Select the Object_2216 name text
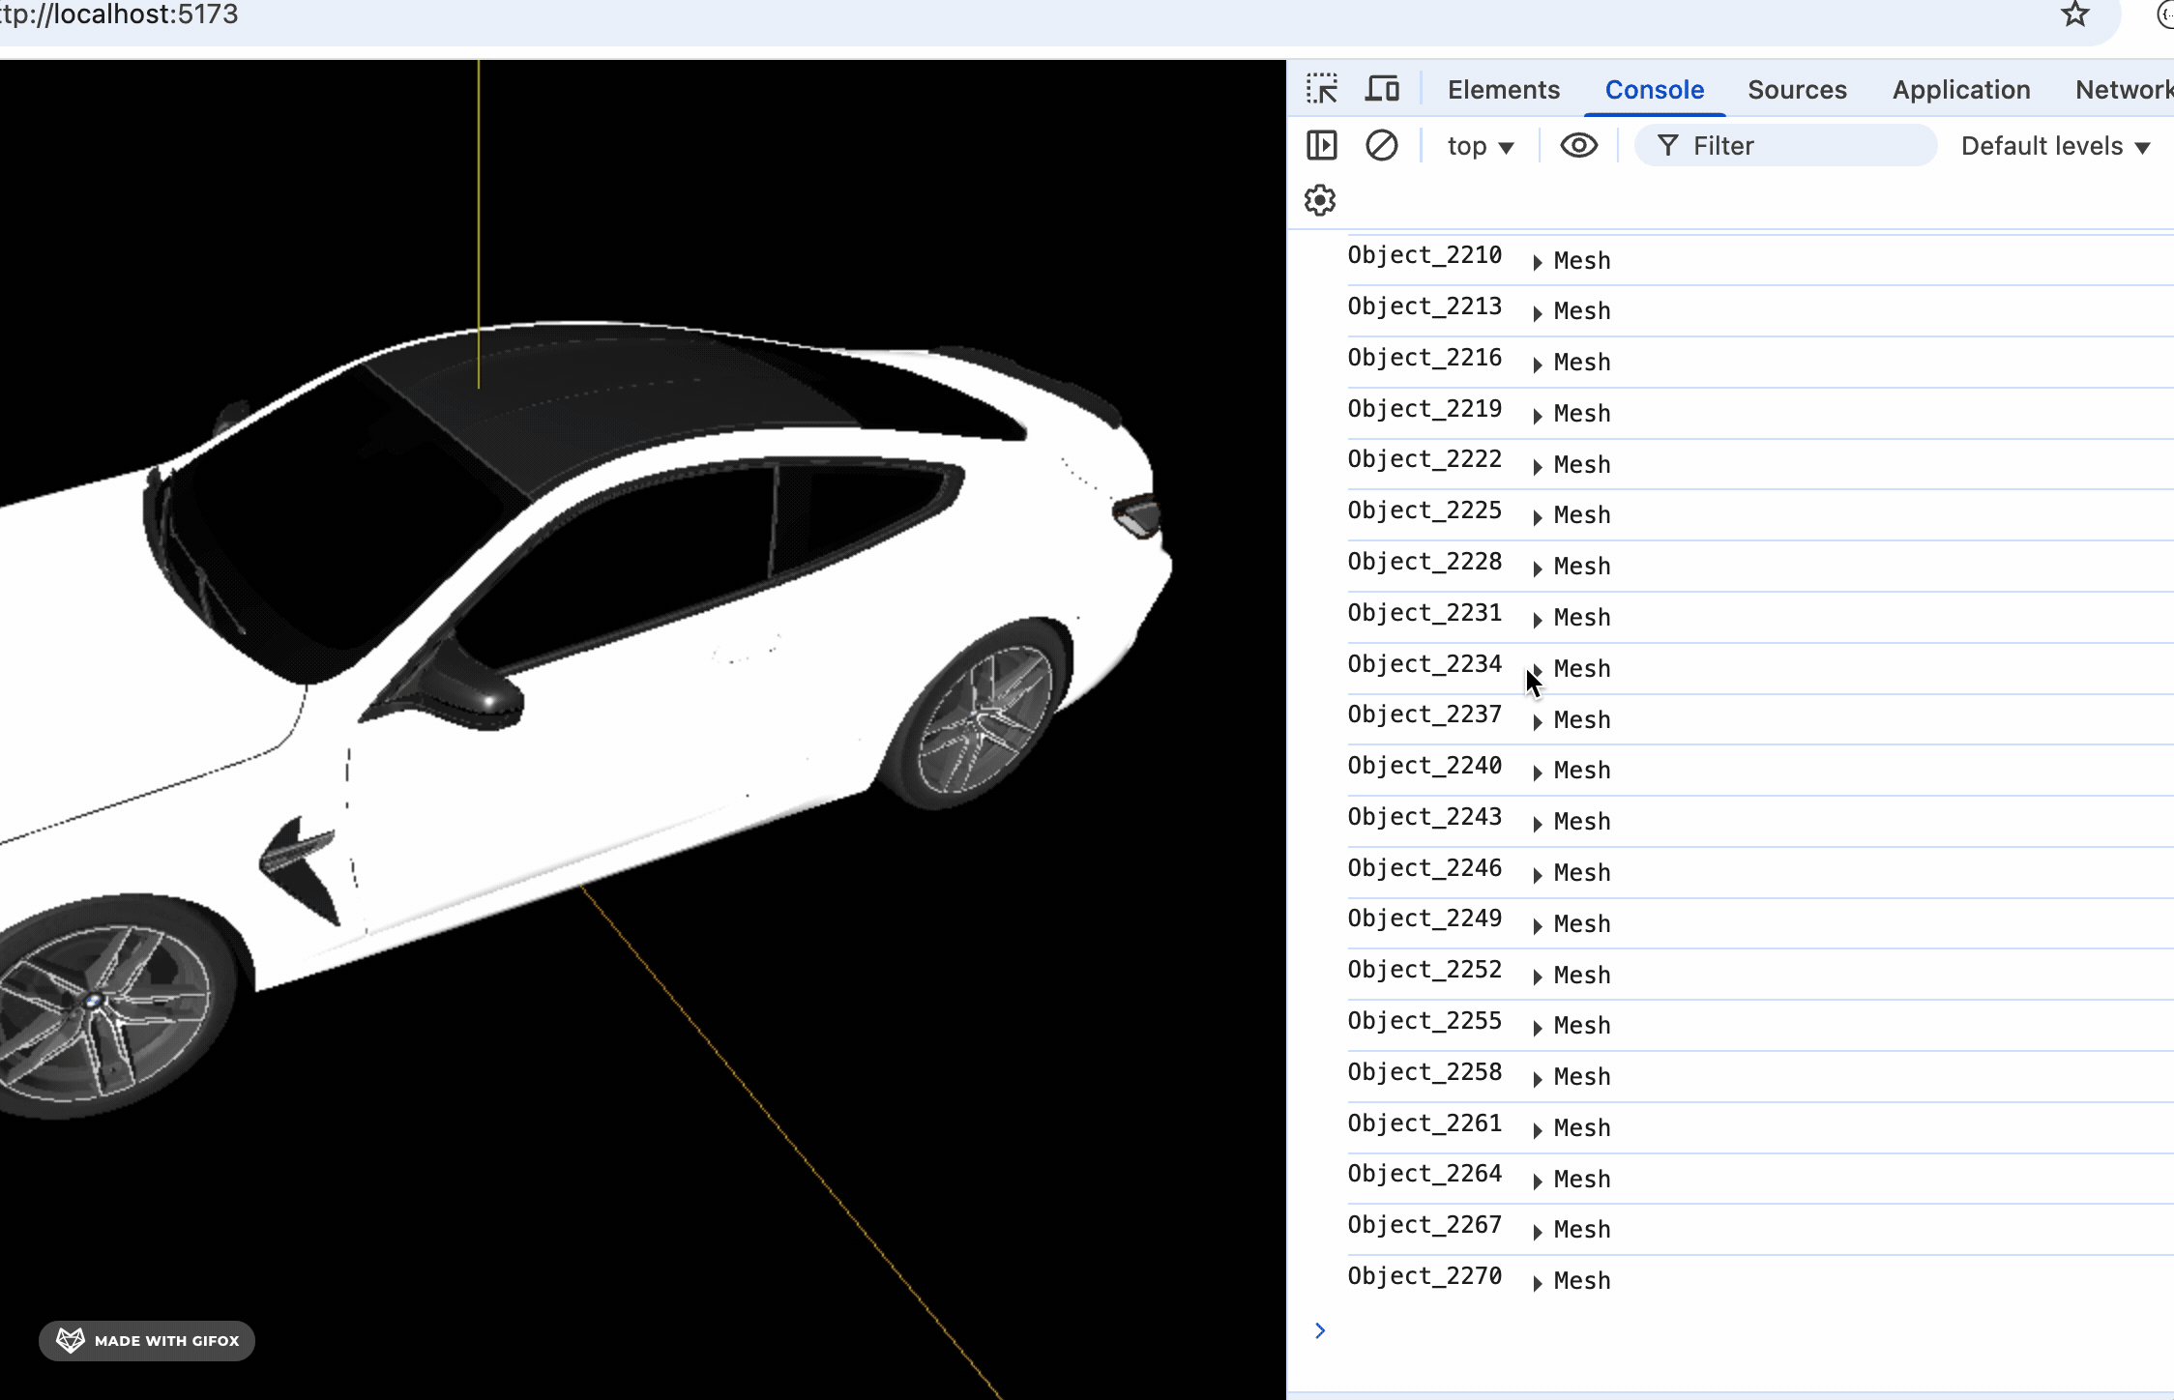2174x1400 pixels. click(1425, 359)
